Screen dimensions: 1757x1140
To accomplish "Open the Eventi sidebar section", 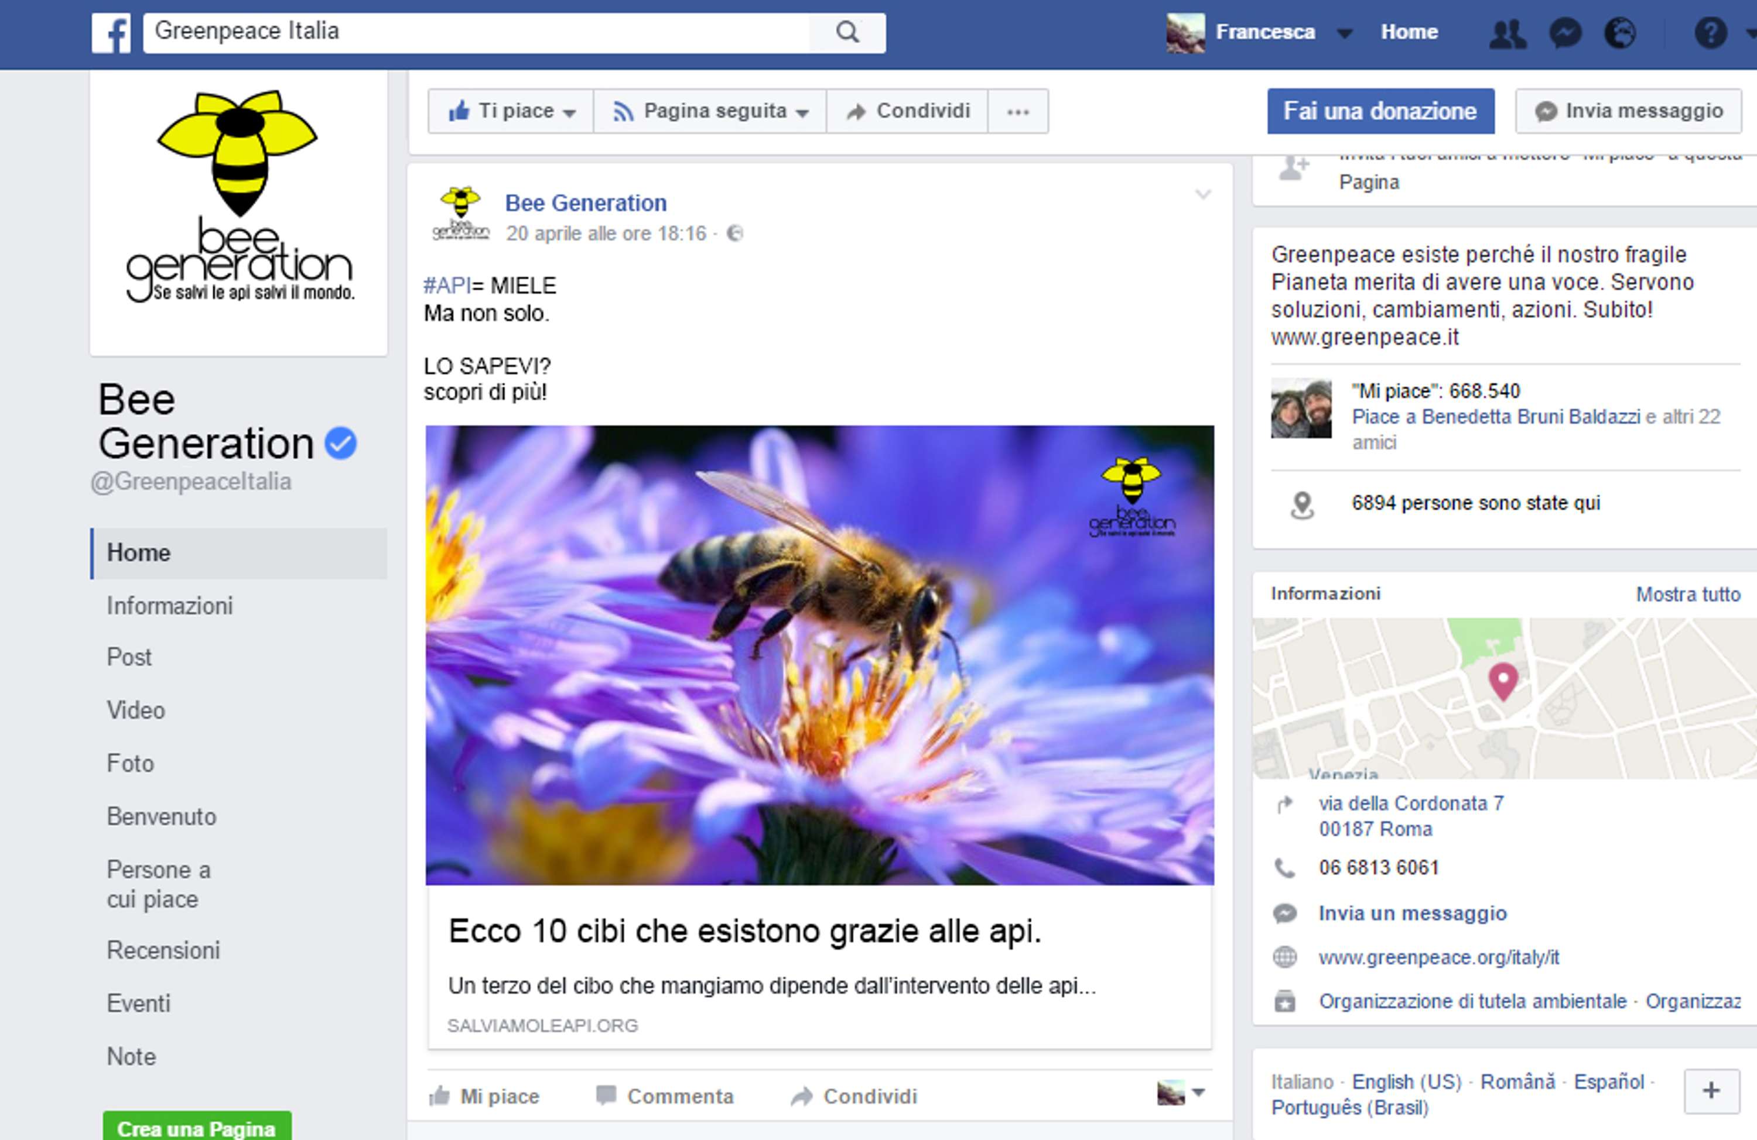I will tap(139, 1004).
